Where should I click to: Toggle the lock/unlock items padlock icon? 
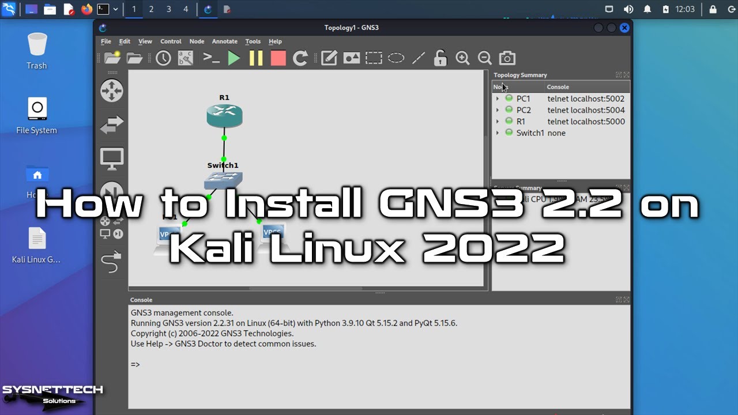440,58
